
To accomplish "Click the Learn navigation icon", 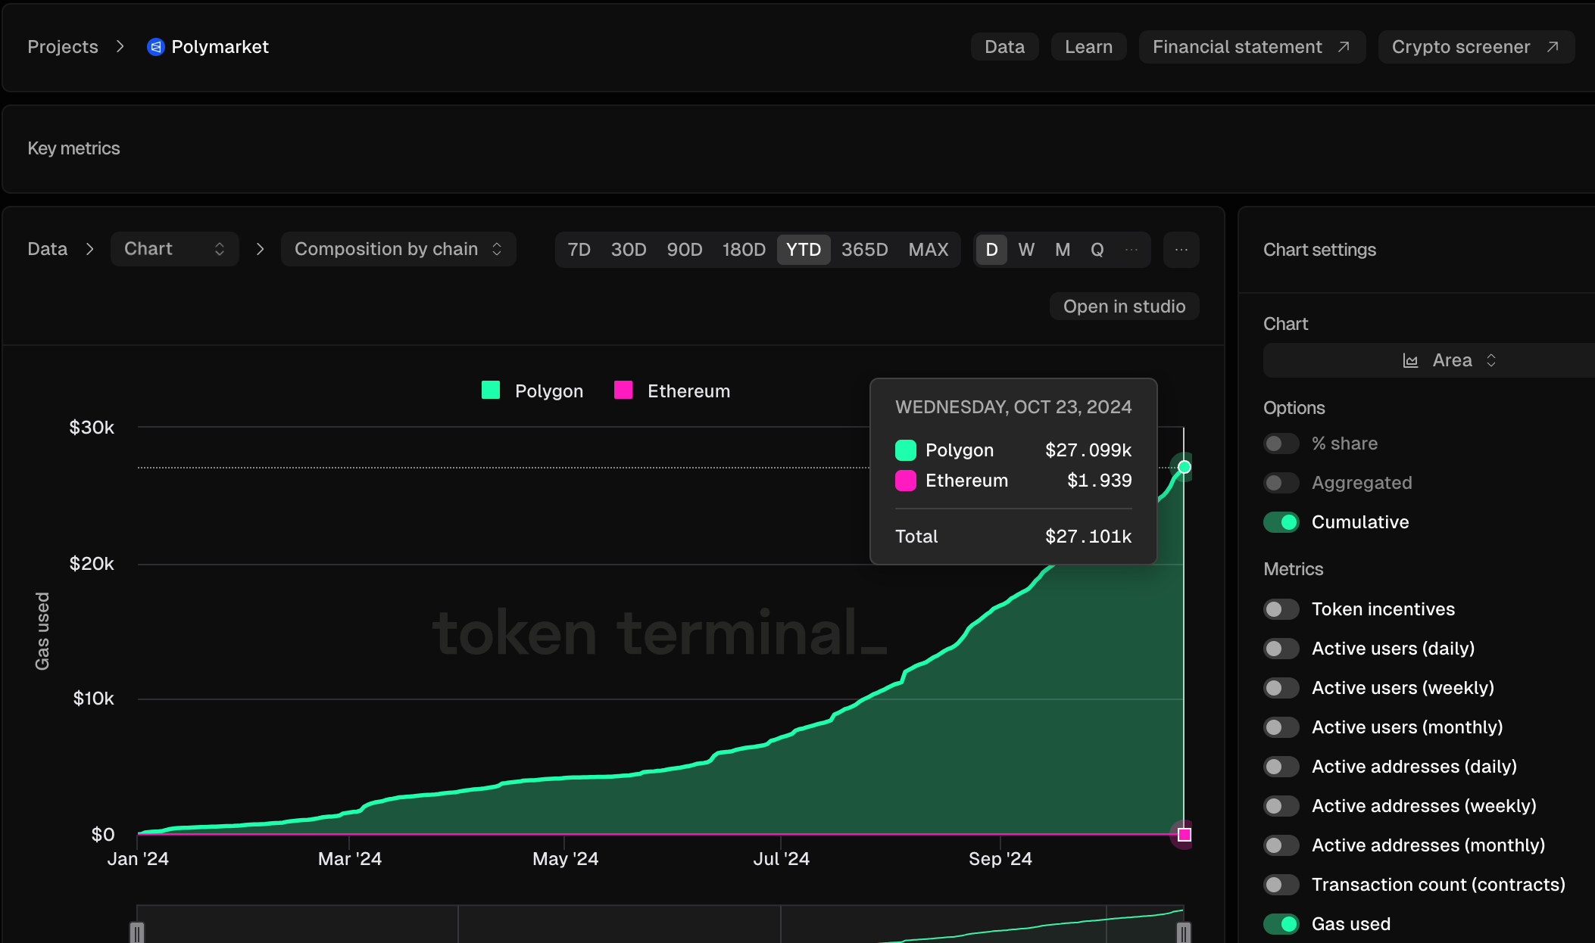I will (x=1088, y=46).
